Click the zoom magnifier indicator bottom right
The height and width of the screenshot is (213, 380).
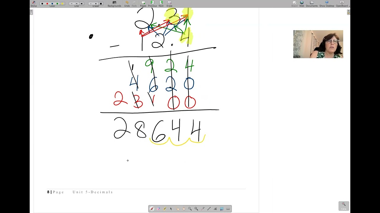pos(344,206)
